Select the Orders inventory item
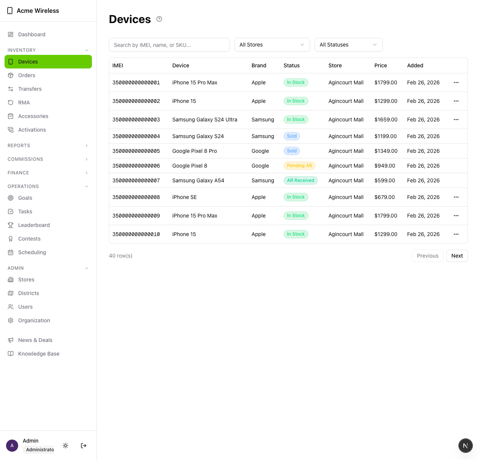 click(x=26, y=75)
